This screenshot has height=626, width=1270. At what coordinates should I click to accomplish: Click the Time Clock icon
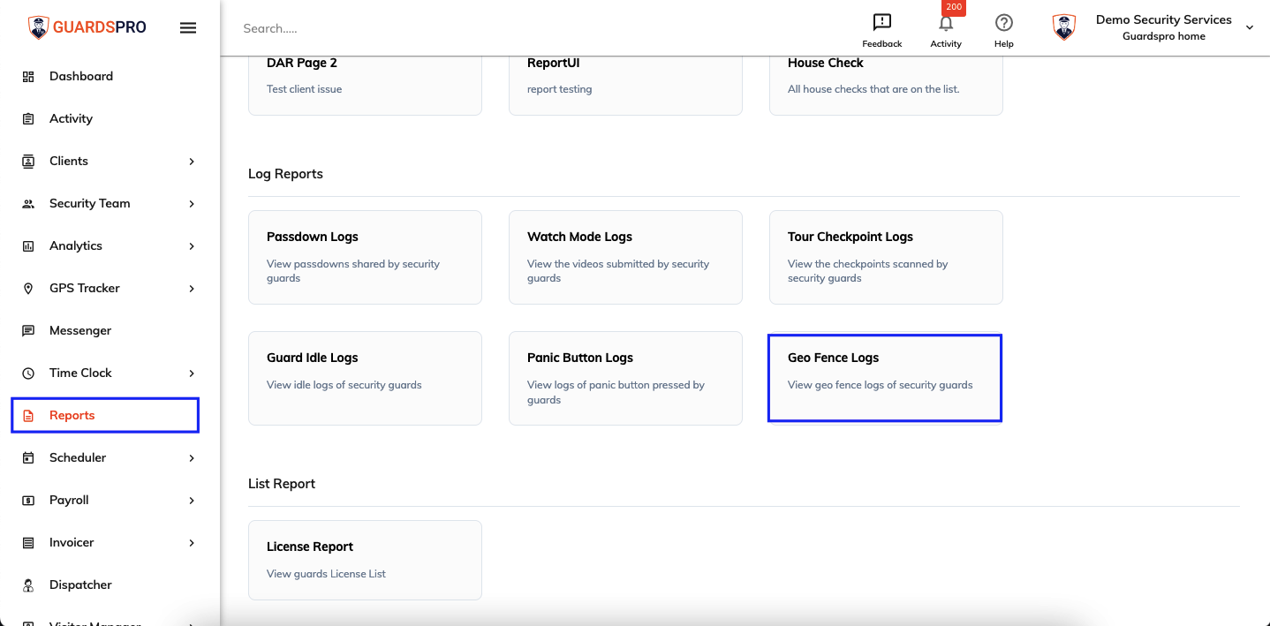click(x=28, y=373)
